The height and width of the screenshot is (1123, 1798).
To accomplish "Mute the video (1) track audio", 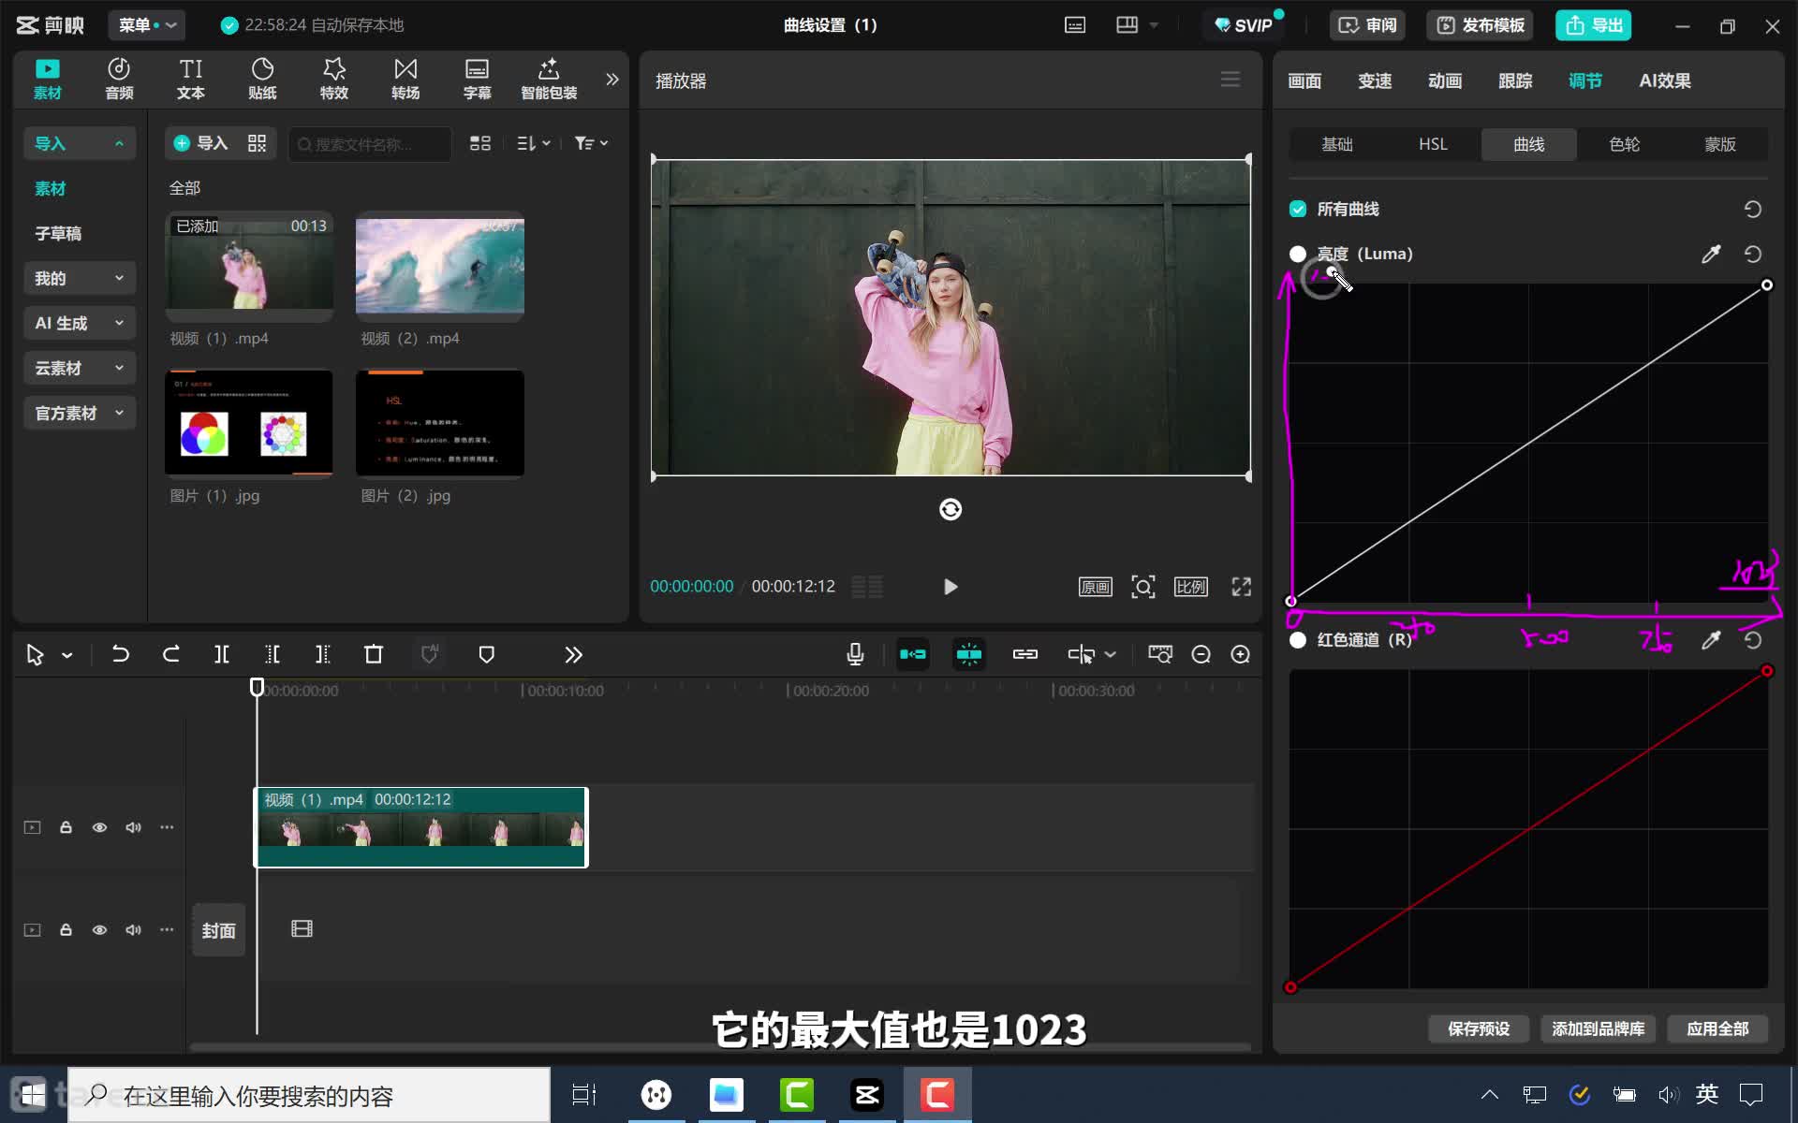I will [133, 827].
